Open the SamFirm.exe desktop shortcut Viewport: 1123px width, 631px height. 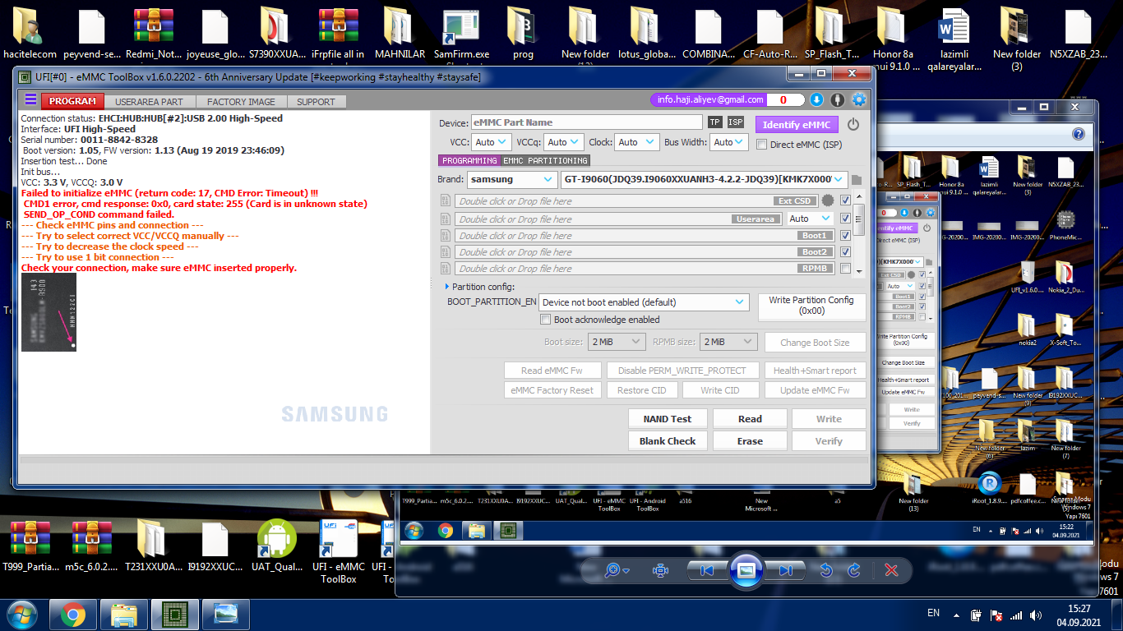(461, 33)
